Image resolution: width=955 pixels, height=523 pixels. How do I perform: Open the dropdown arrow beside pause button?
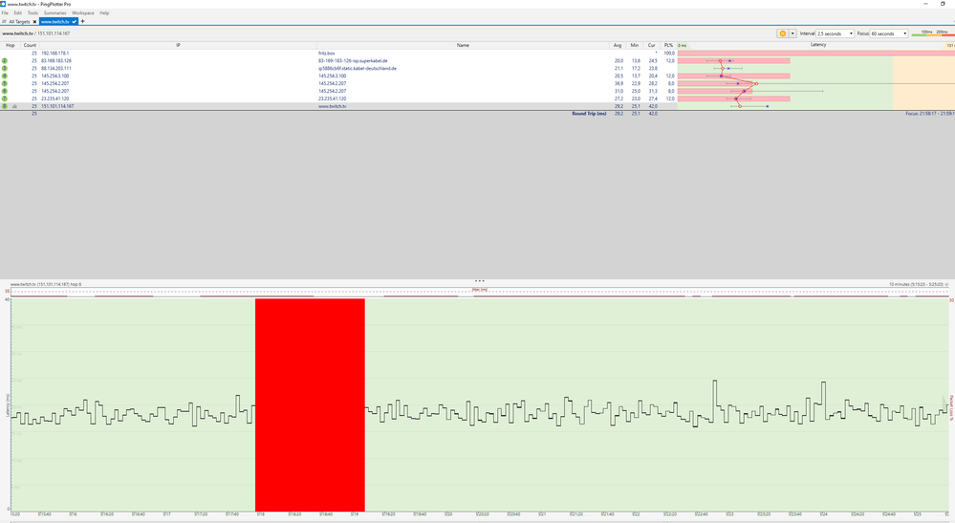(792, 33)
